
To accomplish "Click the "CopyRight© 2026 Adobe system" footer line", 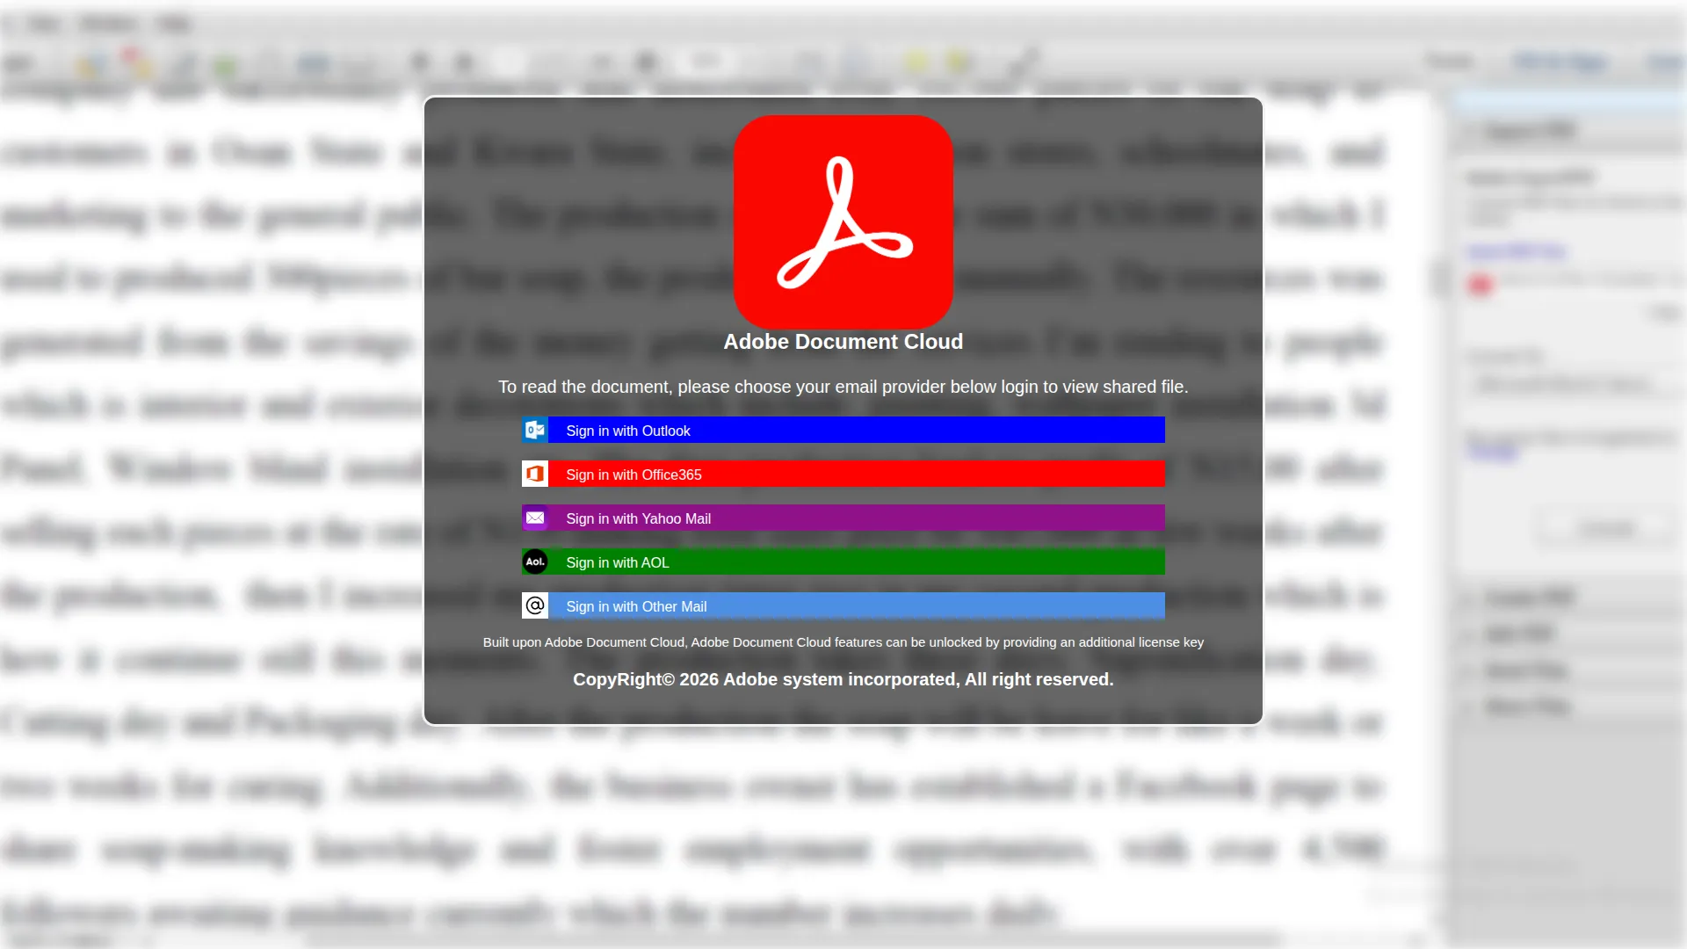I will pos(843,679).
